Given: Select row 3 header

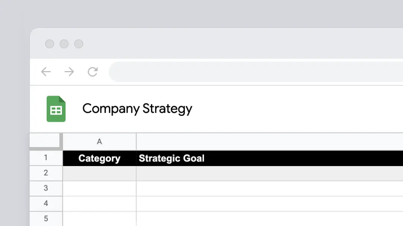Looking at the screenshot, I should click(x=46, y=188).
